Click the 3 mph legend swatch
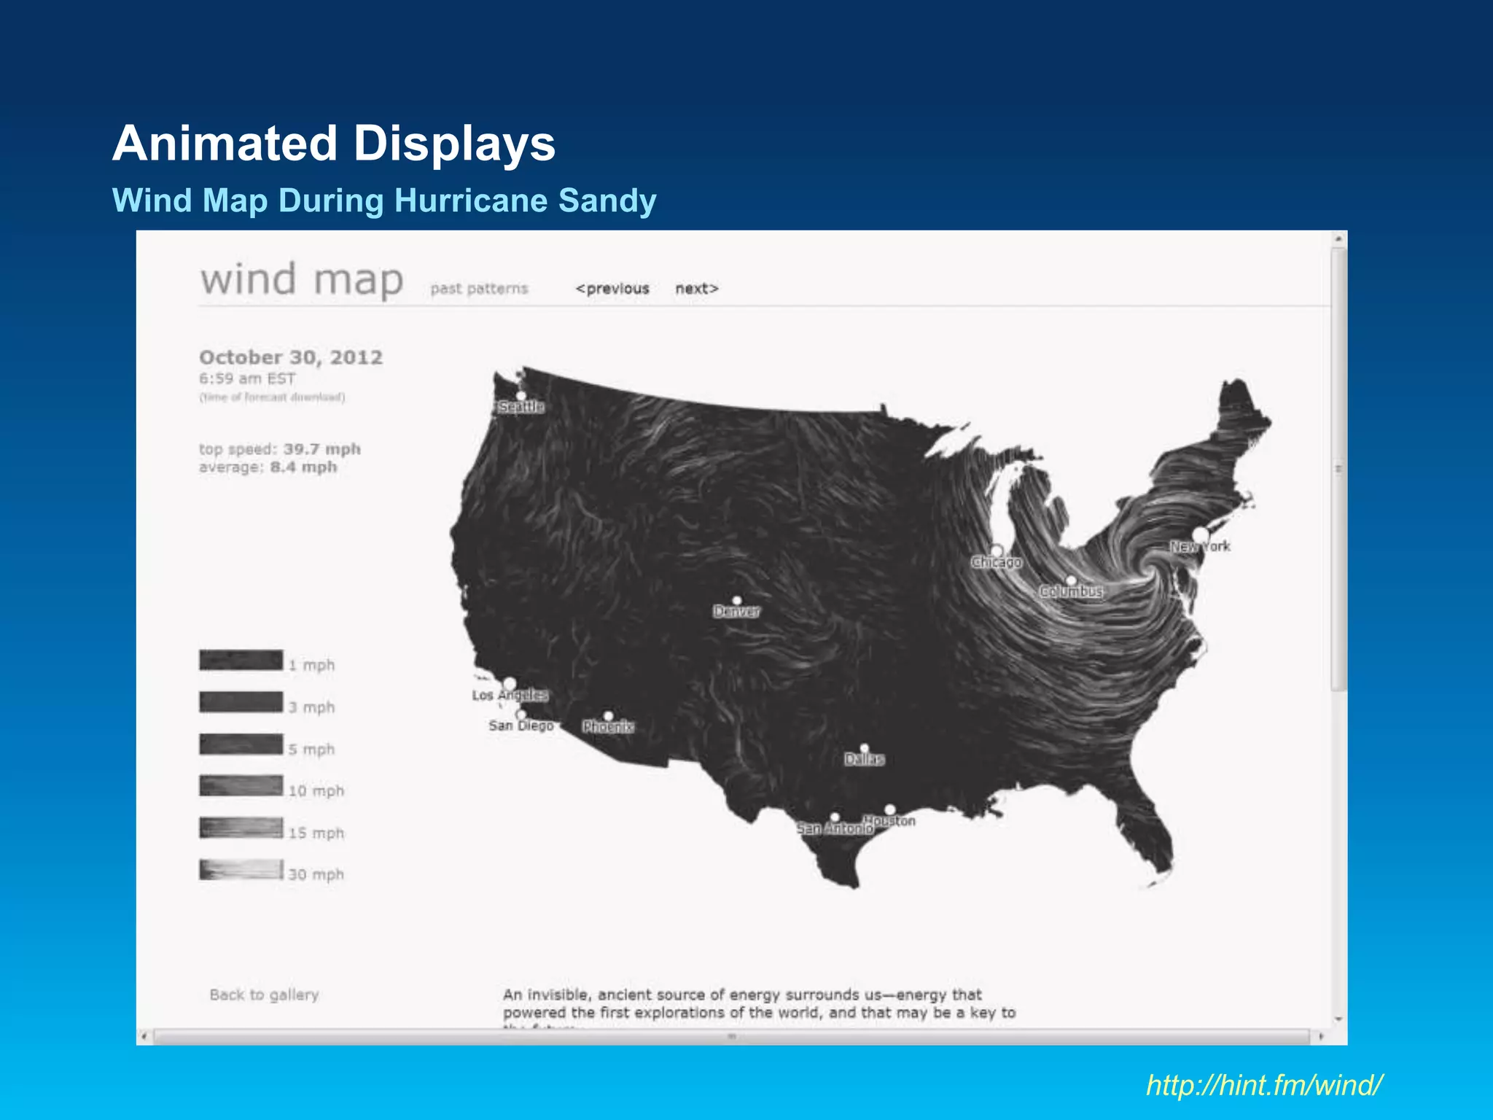Image resolution: width=1493 pixels, height=1120 pixels. click(241, 701)
